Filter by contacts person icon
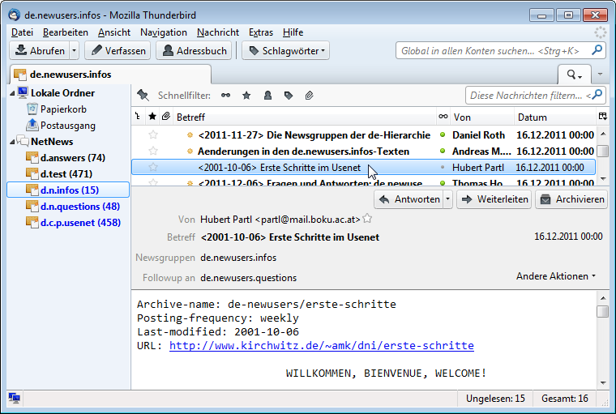 click(x=267, y=95)
